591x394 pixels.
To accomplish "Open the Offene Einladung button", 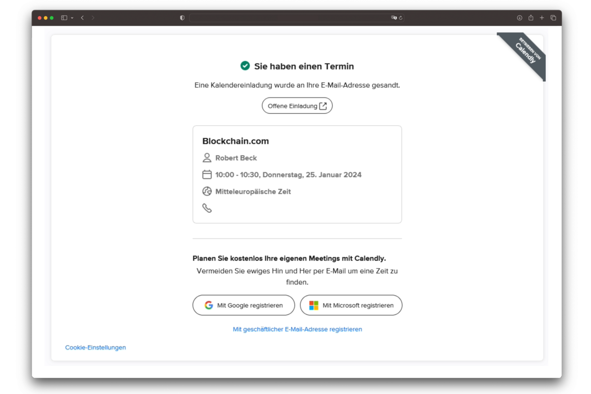I will [x=297, y=106].
